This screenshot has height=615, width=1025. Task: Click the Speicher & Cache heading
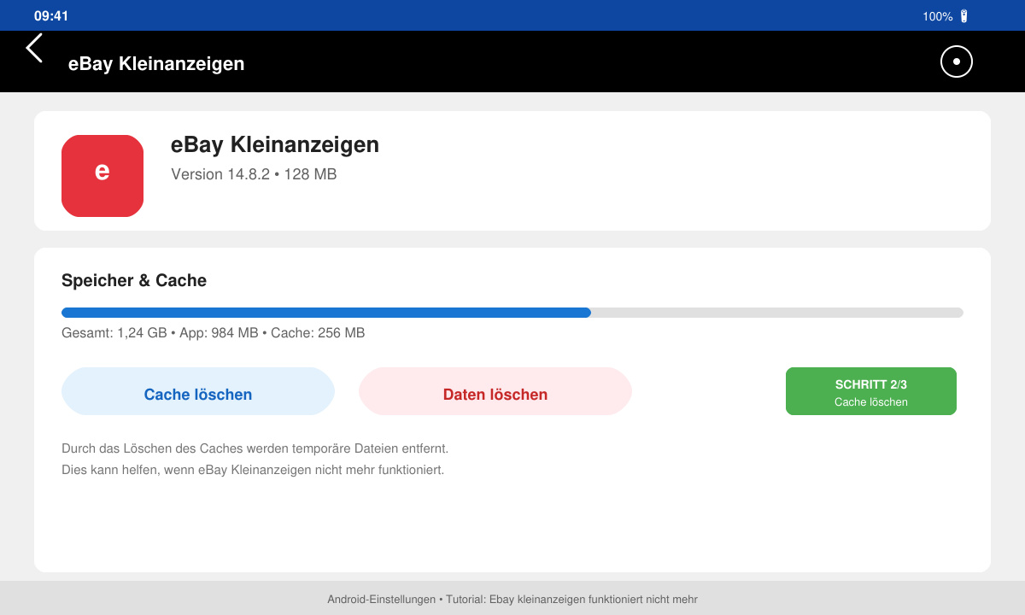134,280
